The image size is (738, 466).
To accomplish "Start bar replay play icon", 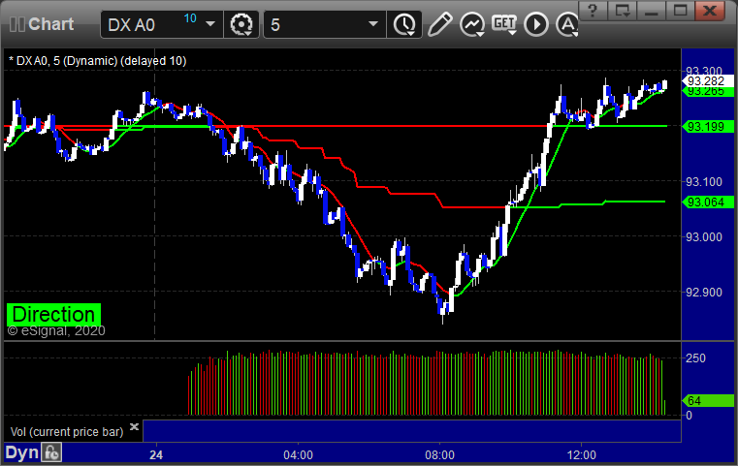I will [536, 24].
